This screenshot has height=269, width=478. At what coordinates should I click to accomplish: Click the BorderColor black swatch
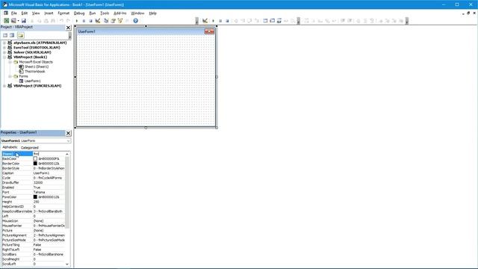35,164
